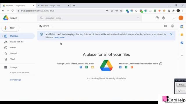The height and width of the screenshot is (104, 186).
Task: Click the Get add-ons plus icon
Action: click(x=182, y=56)
